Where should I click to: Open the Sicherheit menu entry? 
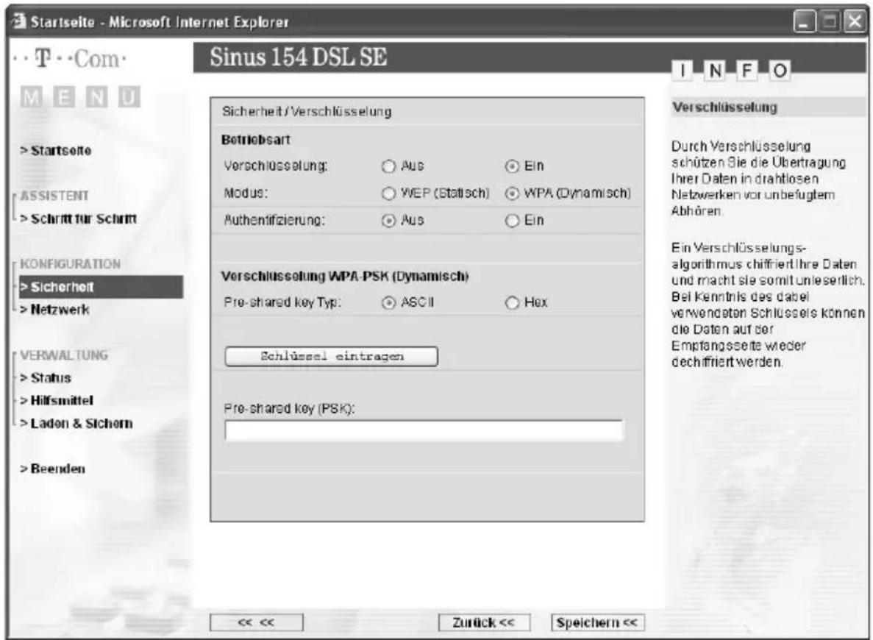pyautogui.click(x=101, y=287)
